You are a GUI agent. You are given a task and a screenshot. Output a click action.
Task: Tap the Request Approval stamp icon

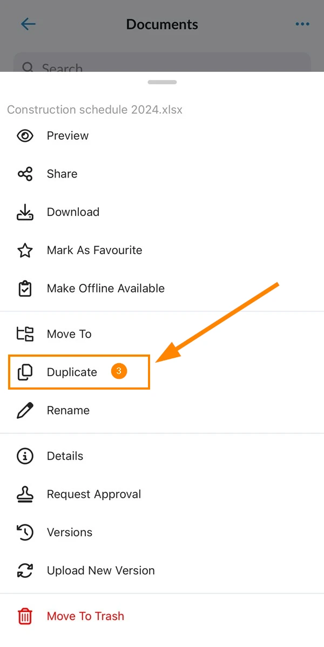coord(25,494)
